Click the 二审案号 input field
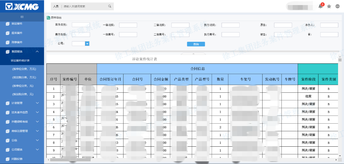This screenshot has width=344, height=164. 180,34
